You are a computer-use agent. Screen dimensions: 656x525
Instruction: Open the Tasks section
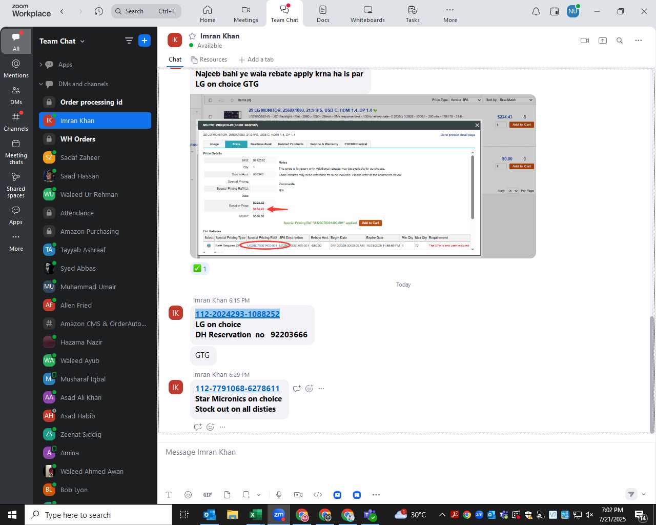pyautogui.click(x=413, y=14)
